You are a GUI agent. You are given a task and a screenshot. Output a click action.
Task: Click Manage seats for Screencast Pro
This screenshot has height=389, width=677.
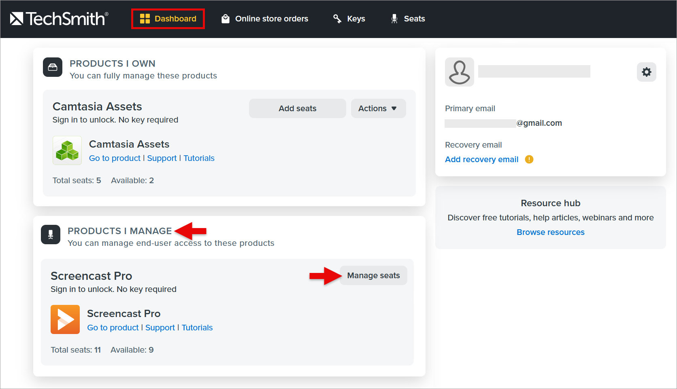pyautogui.click(x=373, y=275)
